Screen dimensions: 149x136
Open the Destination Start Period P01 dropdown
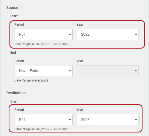point(43,120)
